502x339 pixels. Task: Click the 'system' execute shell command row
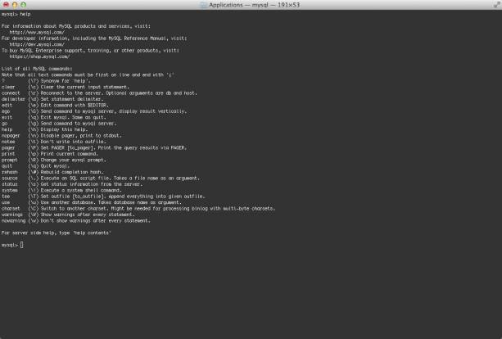click(x=61, y=191)
